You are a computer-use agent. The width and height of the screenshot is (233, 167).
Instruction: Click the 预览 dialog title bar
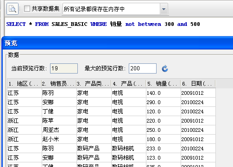117,43
